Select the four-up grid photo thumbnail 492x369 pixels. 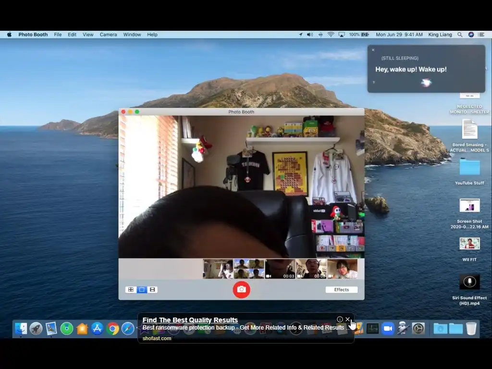[249, 269]
